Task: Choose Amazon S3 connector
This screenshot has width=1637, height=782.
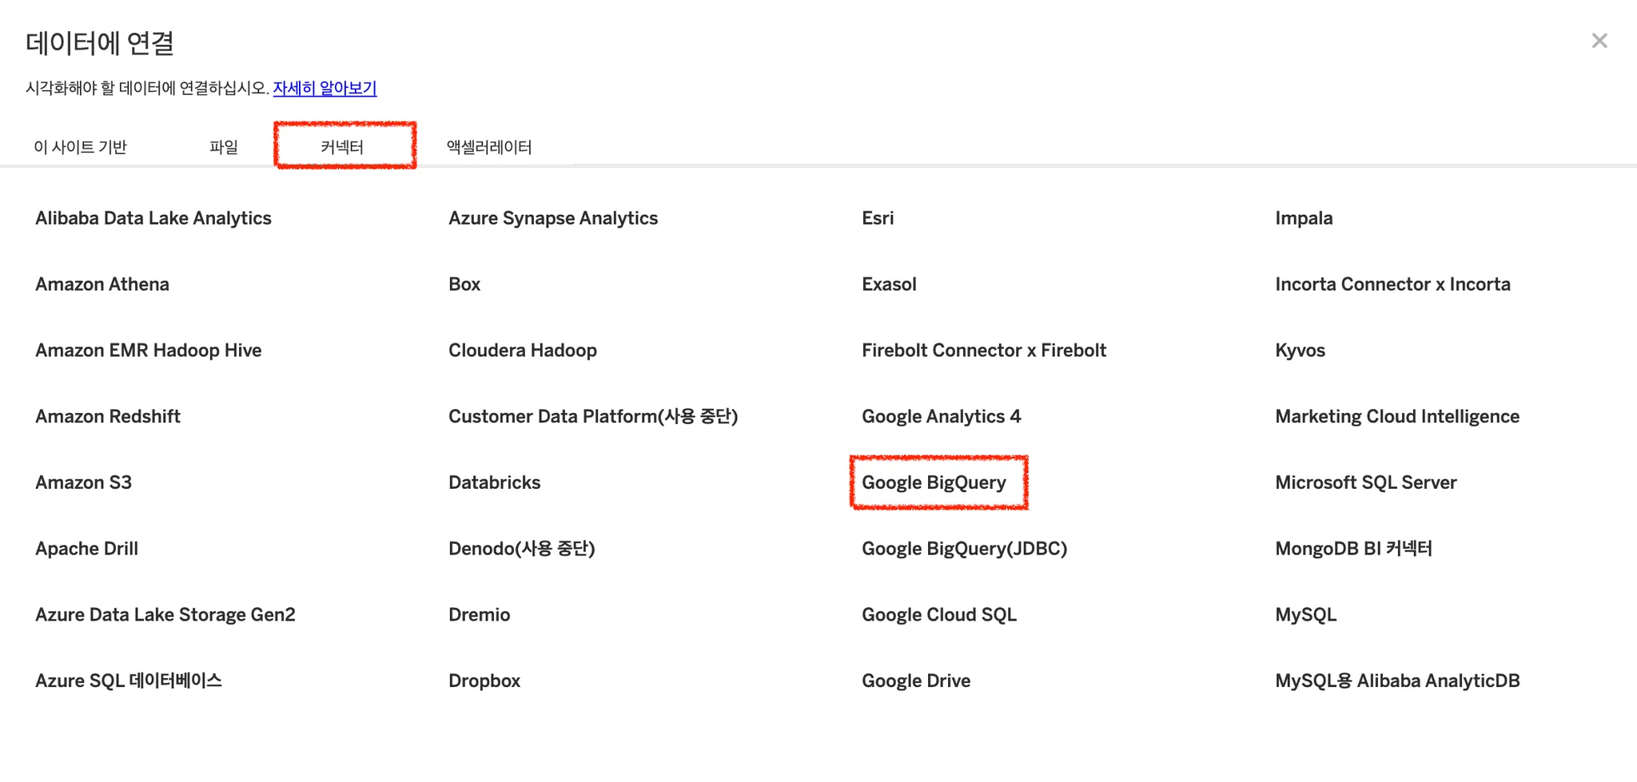Action: coord(83,482)
